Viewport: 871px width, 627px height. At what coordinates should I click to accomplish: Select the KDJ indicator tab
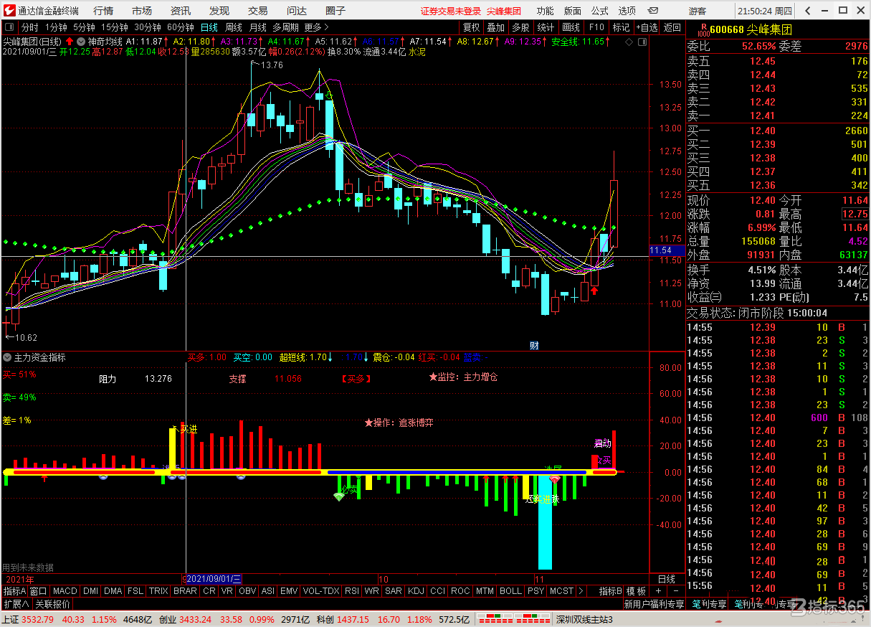[x=415, y=591]
